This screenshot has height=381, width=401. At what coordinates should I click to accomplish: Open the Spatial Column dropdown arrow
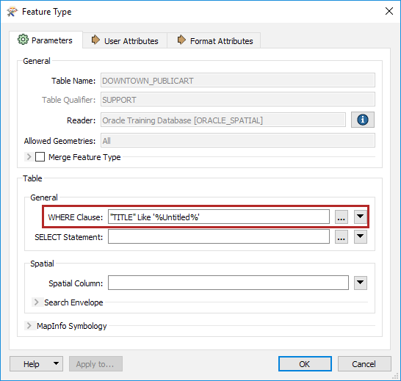361,283
